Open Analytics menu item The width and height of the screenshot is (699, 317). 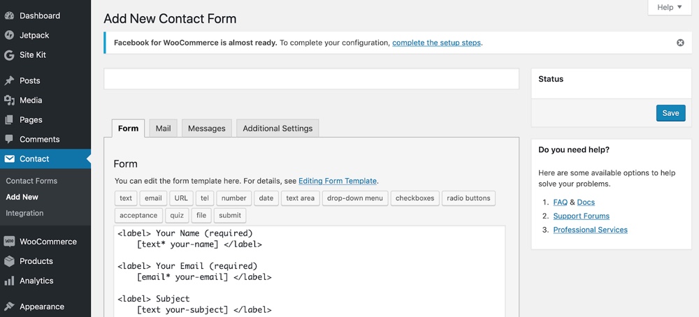[x=45, y=281]
